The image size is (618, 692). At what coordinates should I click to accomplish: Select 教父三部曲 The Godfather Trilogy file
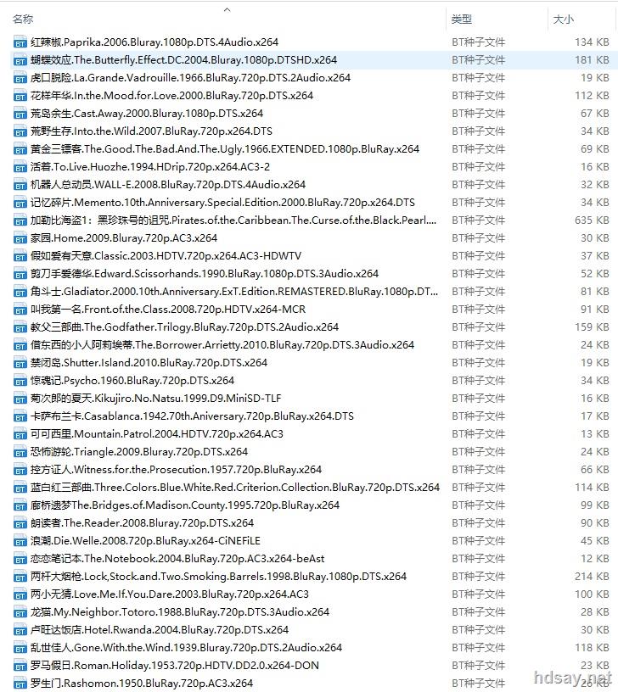[184, 327]
